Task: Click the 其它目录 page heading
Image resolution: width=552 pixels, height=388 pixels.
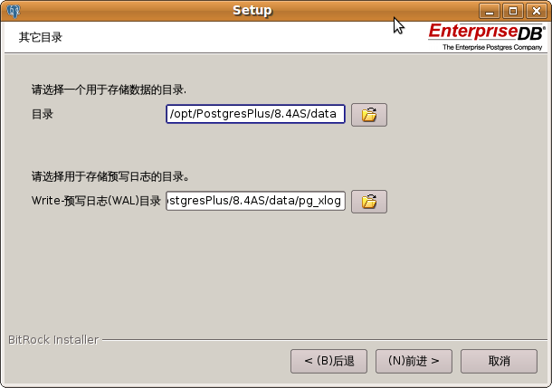Action: click(41, 37)
